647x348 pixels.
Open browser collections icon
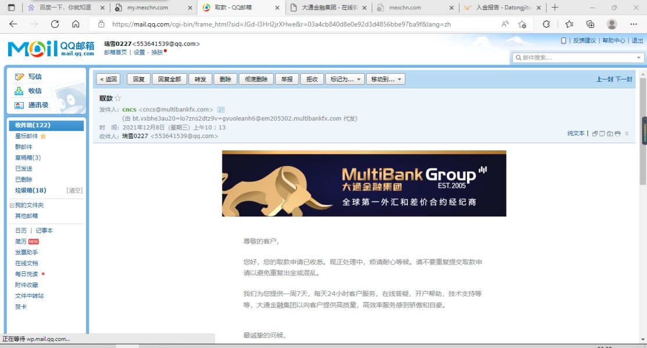[591, 24]
